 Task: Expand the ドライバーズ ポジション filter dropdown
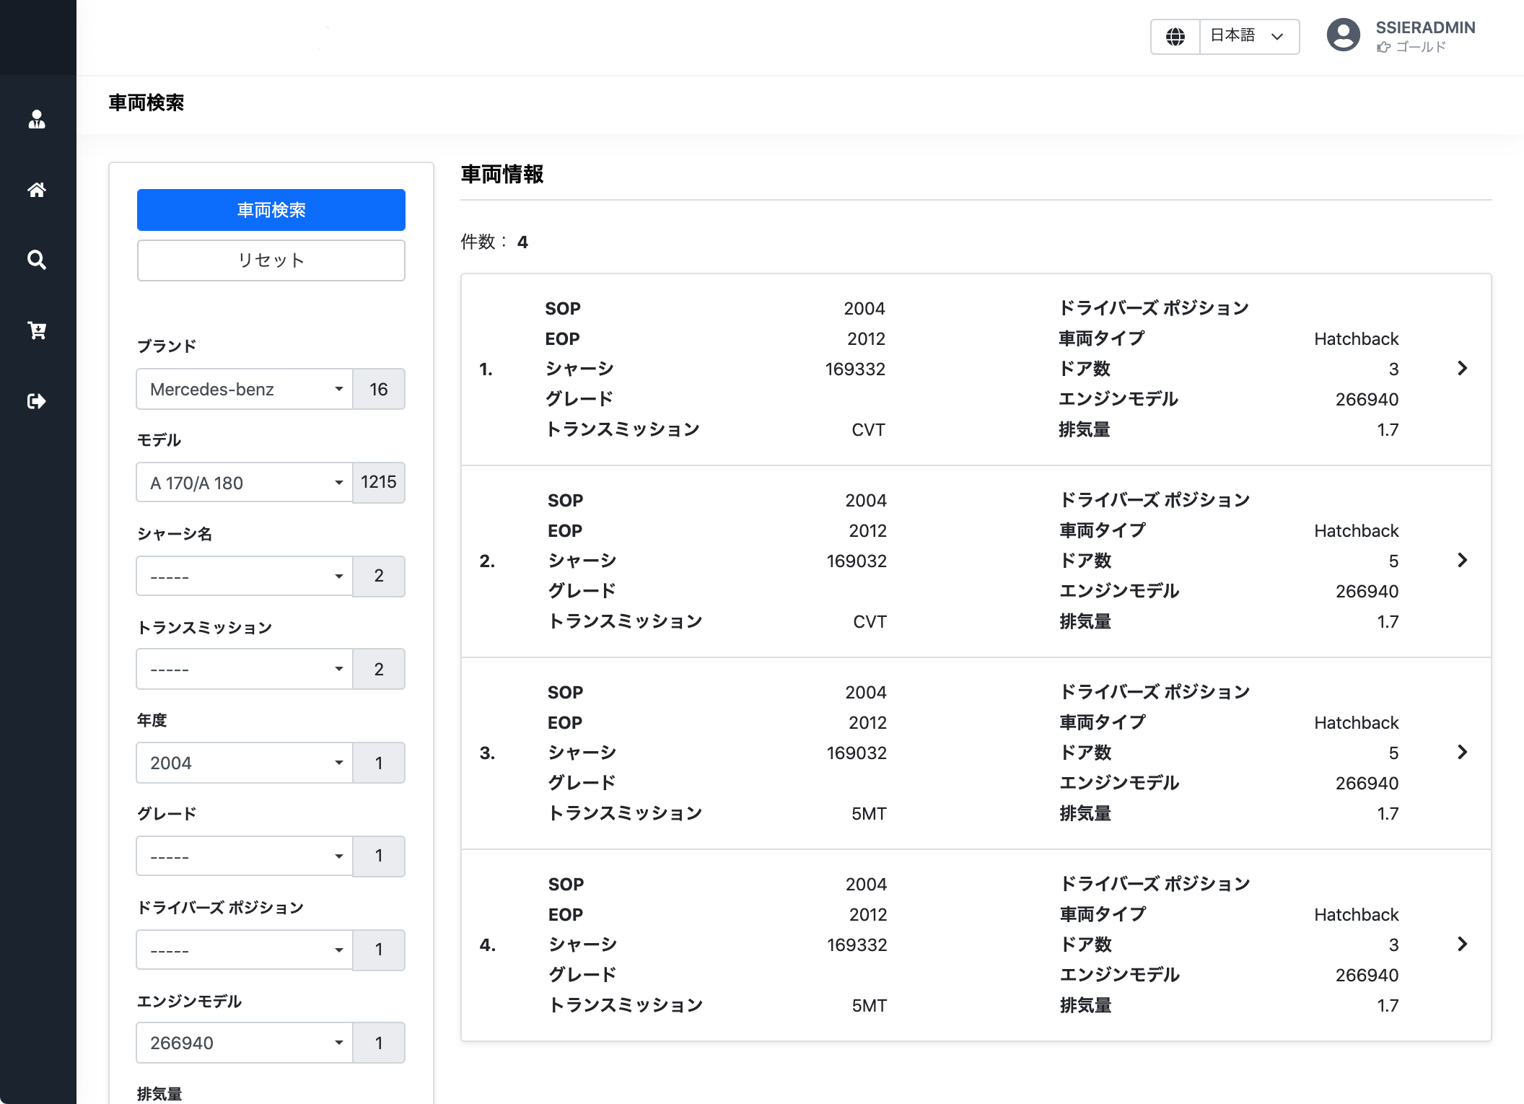point(245,950)
